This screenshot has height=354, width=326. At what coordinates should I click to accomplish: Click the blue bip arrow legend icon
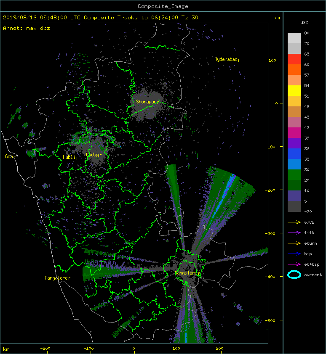294,254
